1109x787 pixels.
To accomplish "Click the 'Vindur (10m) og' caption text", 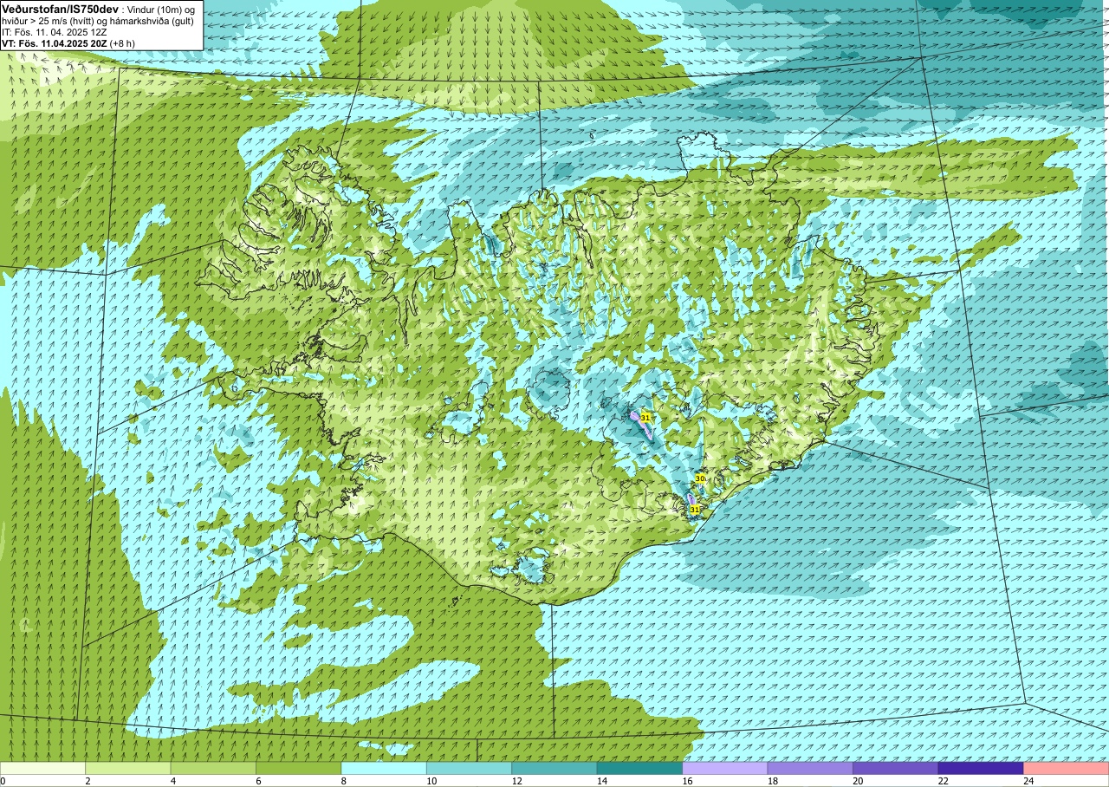I will (162, 9).
